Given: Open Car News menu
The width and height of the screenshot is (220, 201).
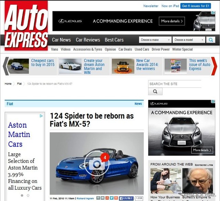Looking at the screenshot, I should point(61,40).
